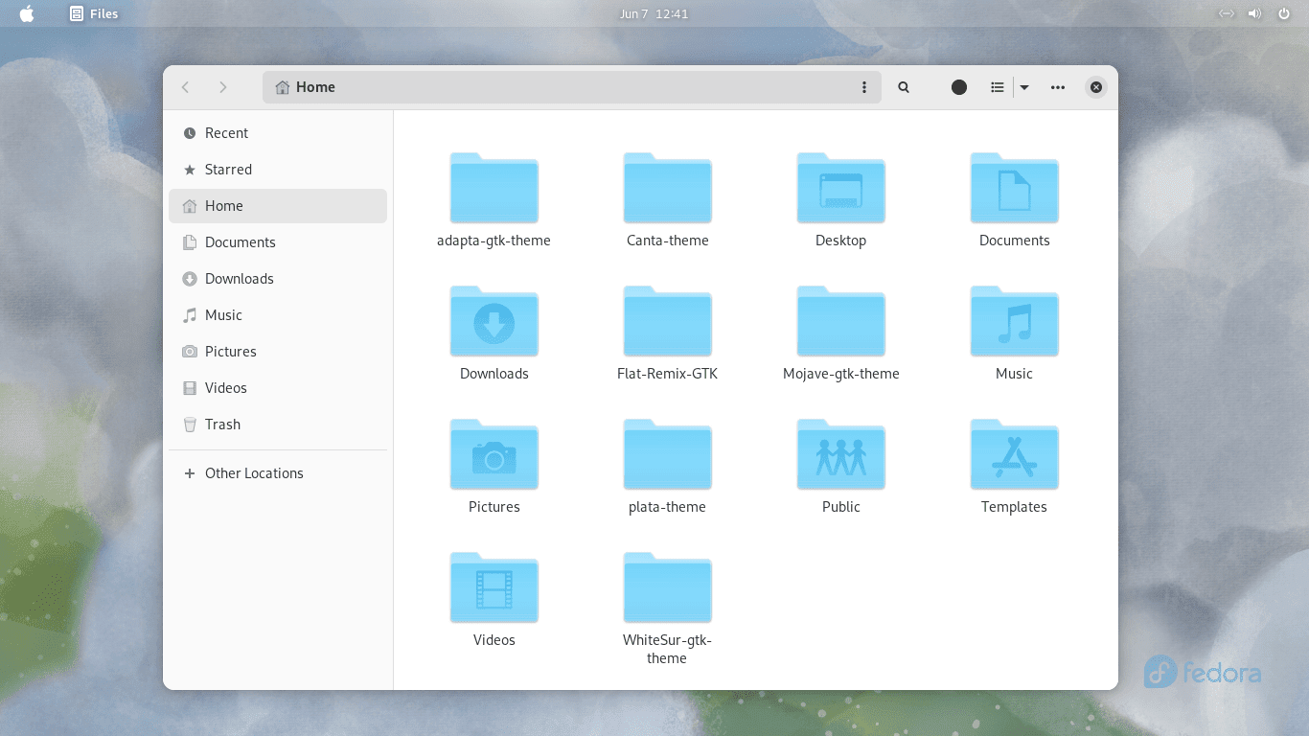Navigate back with the back arrow
Image resolution: width=1309 pixels, height=736 pixels.
185,87
